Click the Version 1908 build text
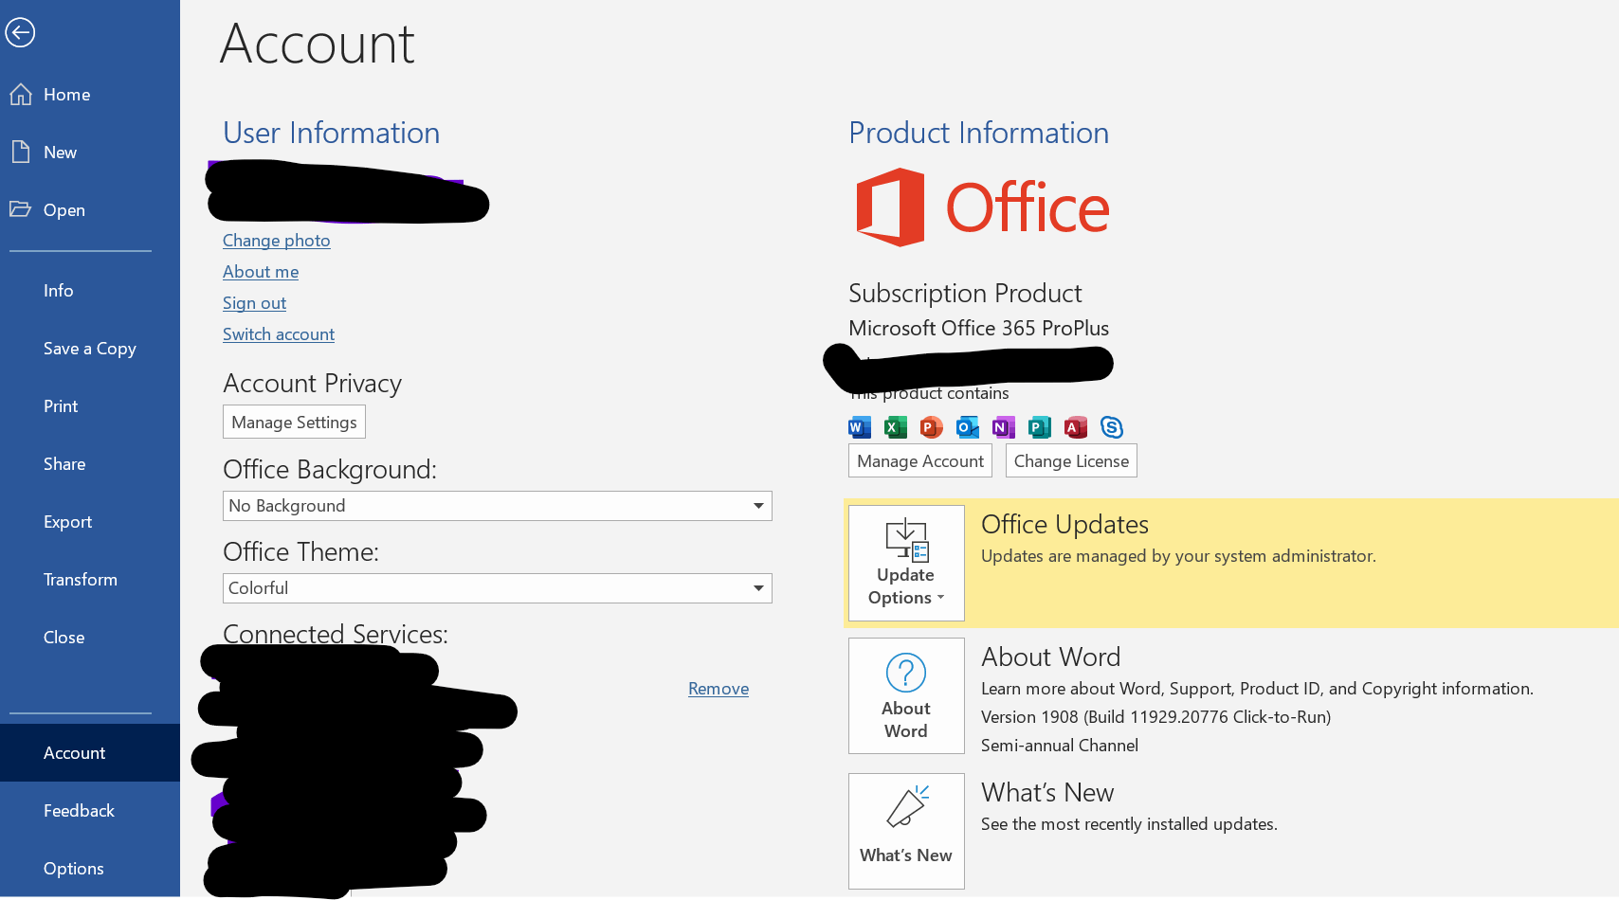Viewport: 1619px width, 900px height. [x=1155, y=717]
